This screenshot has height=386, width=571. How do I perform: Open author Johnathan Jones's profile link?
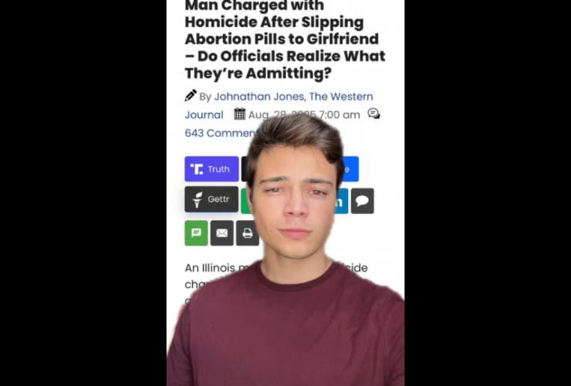tap(259, 96)
